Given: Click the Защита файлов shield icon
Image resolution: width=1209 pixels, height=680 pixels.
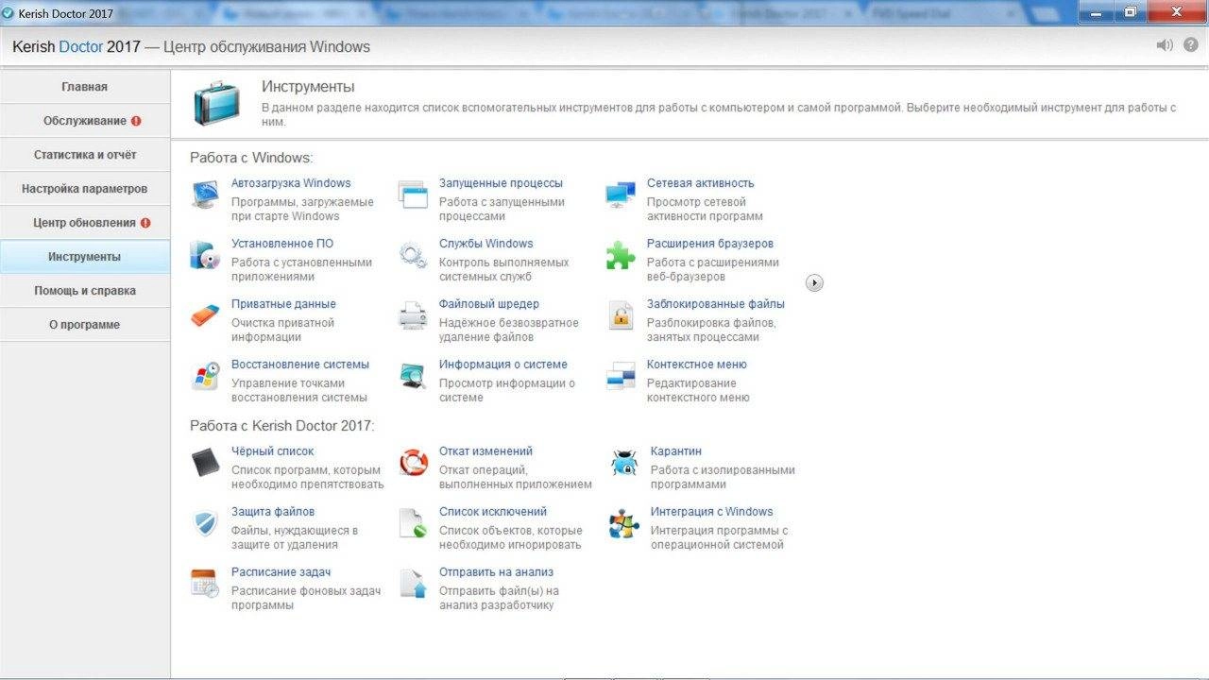Looking at the screenshot, I should [x=205, y=523].
